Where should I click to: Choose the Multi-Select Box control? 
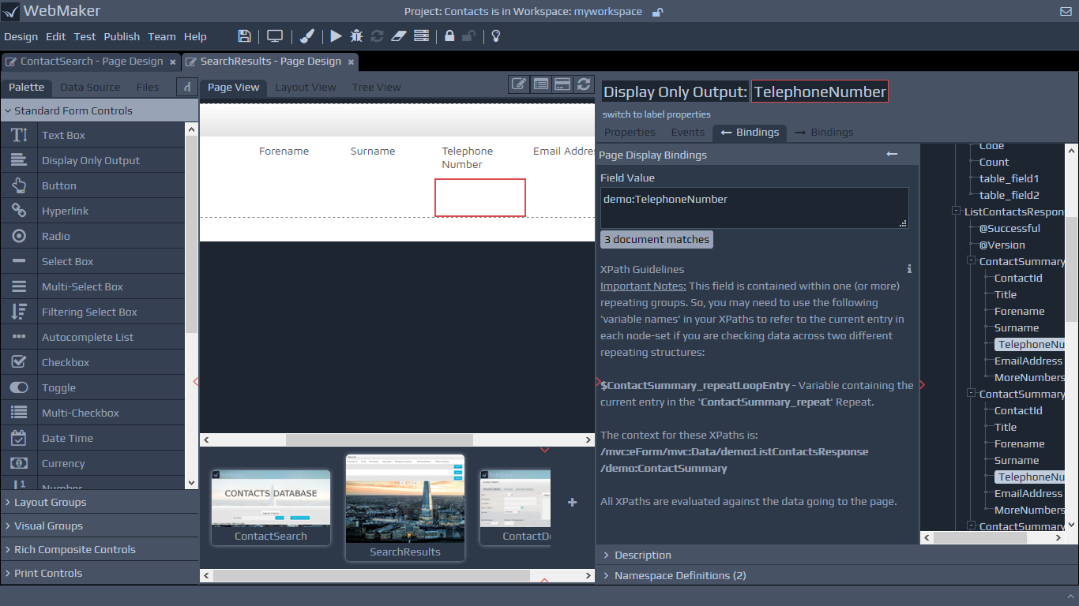(x=92, y=286)
